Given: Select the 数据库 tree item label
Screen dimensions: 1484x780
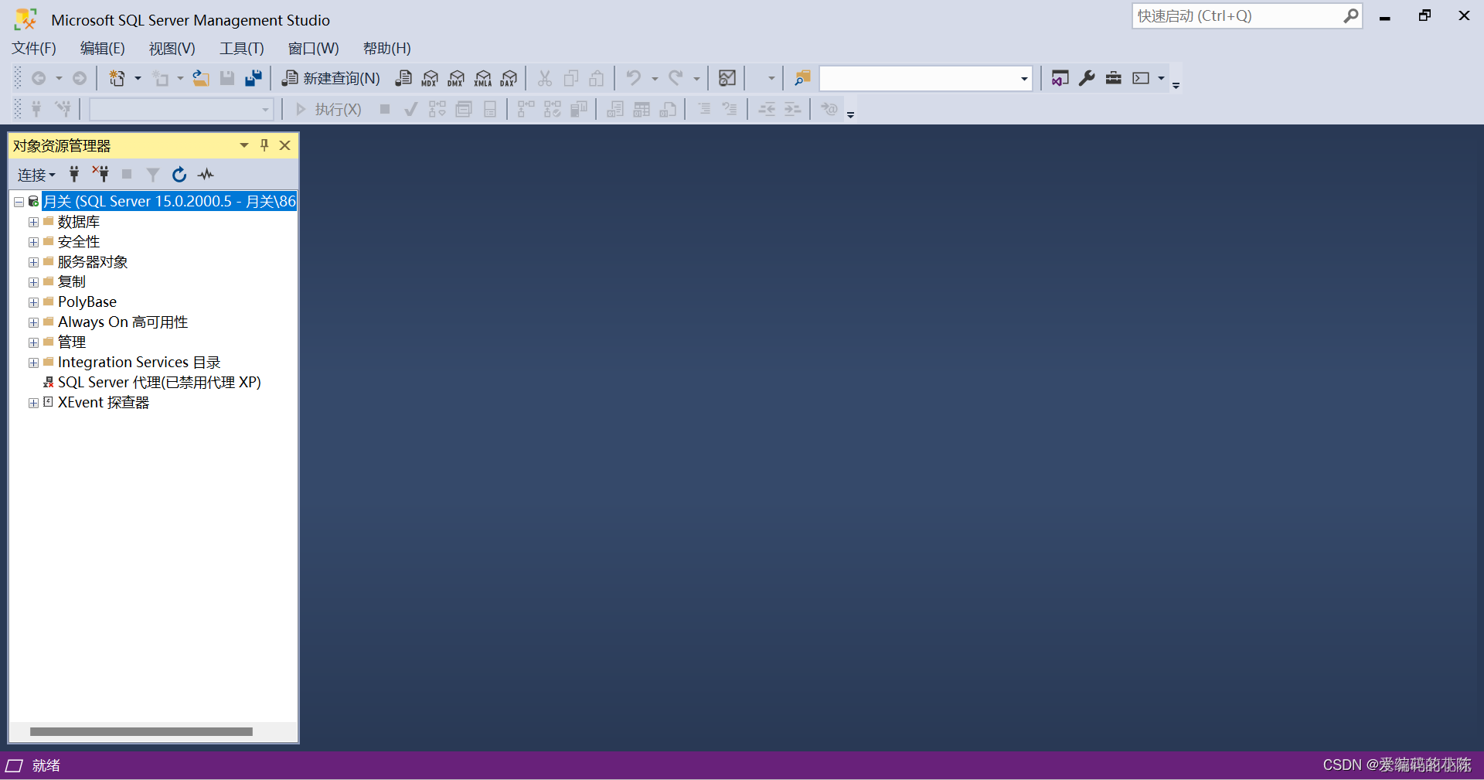Looking at the screenshot, I should pos(79,222).
